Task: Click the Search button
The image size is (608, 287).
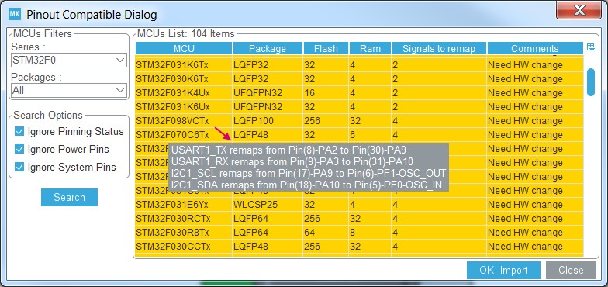Action: (70, 197)
